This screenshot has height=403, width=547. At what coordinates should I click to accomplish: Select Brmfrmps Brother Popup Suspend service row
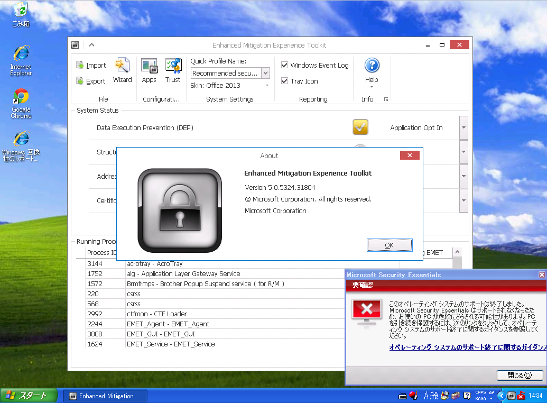[215, 284]
